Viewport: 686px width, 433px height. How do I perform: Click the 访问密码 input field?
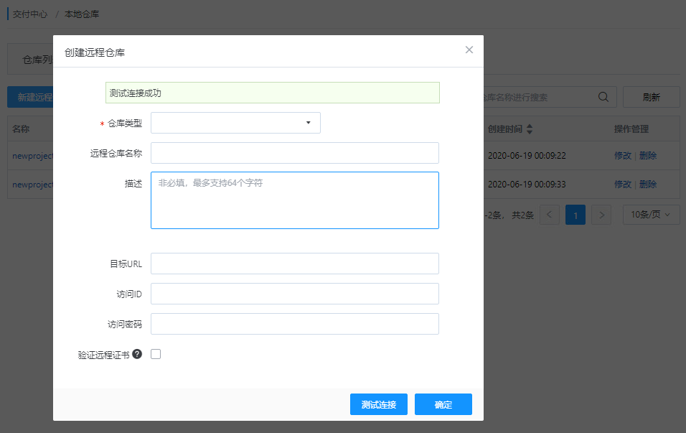coord(294,324)
